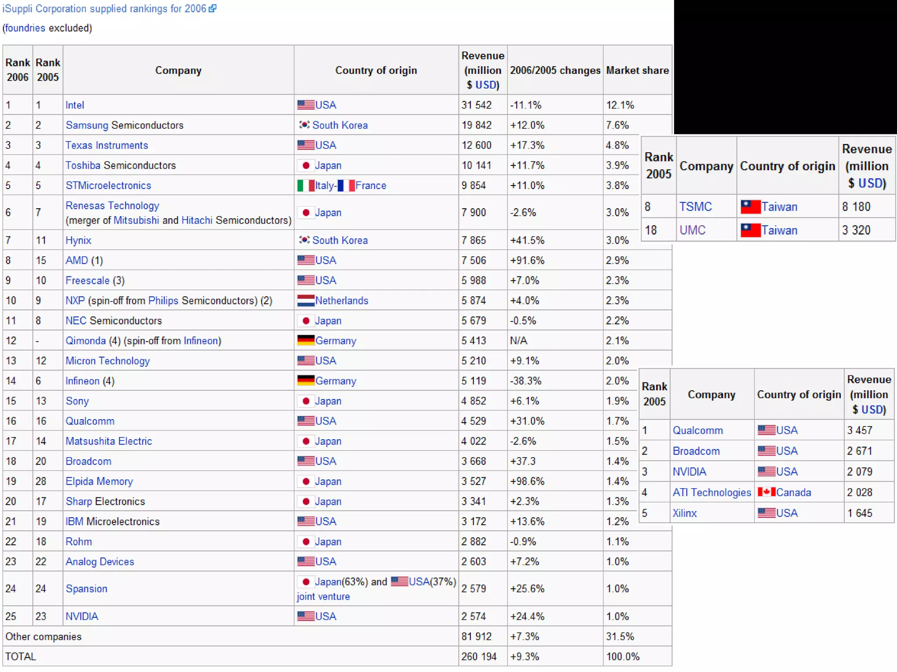Open the Texas Instruments company link
The width and height of the screenshot is (897, 672).
pyautogui.click(x=107, y=145)
